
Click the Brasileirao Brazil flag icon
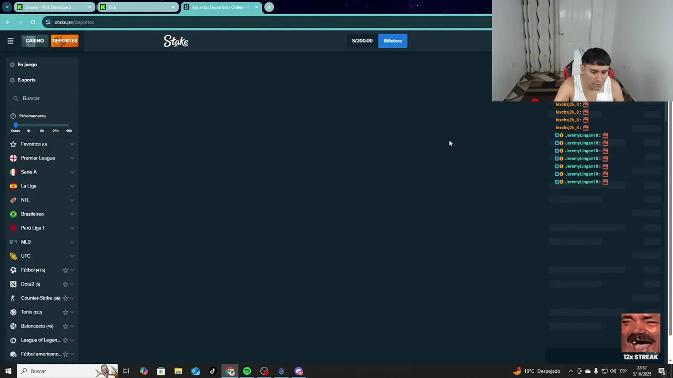click(x=13, y=214)
